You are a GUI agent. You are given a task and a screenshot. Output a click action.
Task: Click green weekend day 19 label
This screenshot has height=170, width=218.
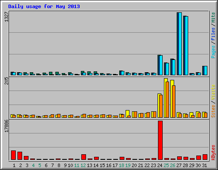click(x=128, y=165)
